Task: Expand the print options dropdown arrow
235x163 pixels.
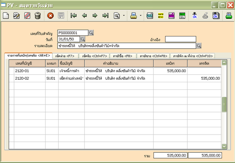Action: pyautogui.click(x=140, y=16)
